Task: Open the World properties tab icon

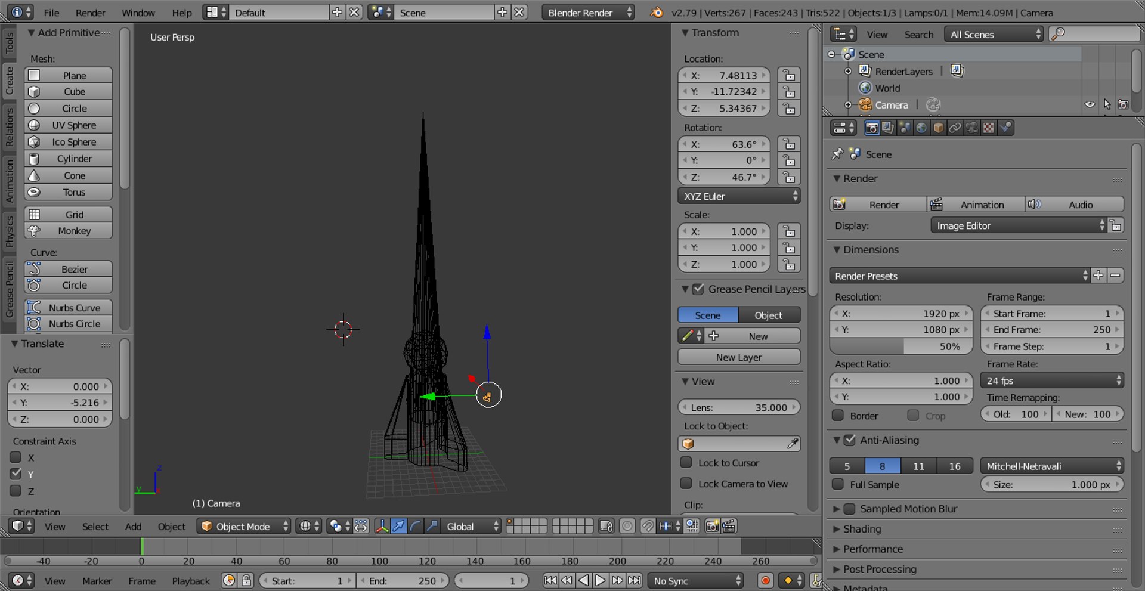Action: point(921,128)
